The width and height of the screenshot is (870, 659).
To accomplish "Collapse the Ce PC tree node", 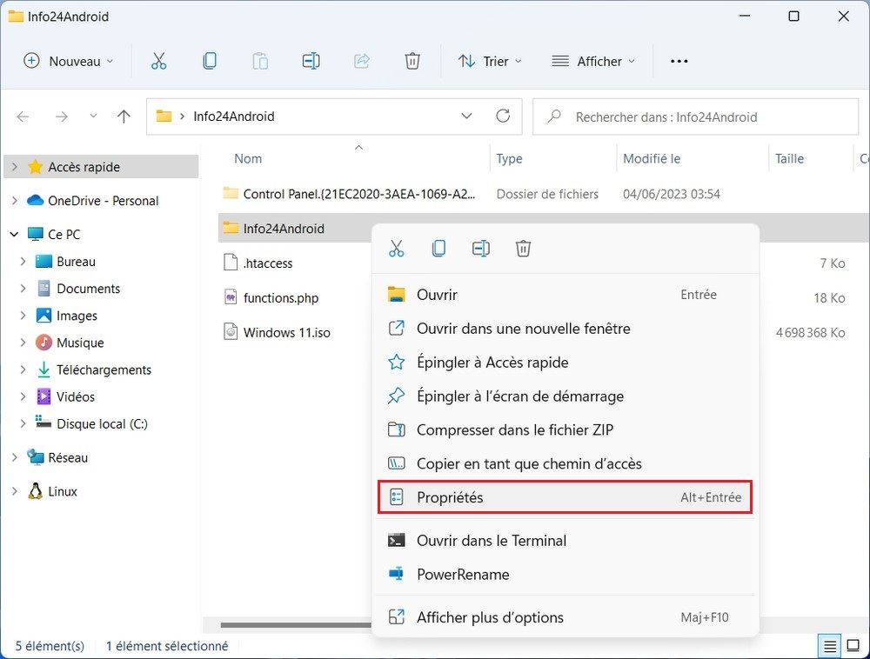I will (14, 235).
